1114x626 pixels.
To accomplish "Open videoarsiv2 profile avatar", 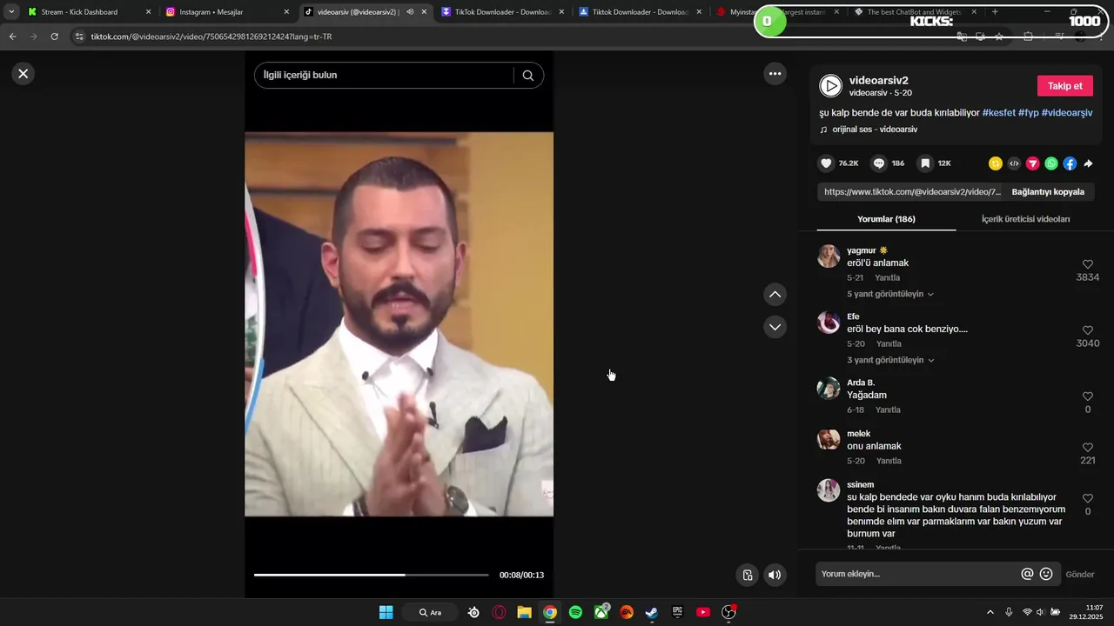I will (831, 85).
